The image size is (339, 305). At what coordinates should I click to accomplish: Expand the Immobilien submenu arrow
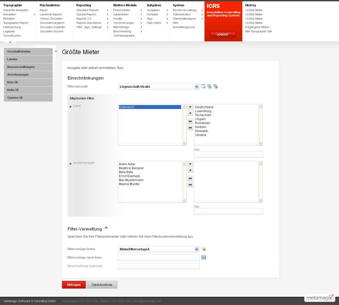pyautogui.click(x=34, y=15)
